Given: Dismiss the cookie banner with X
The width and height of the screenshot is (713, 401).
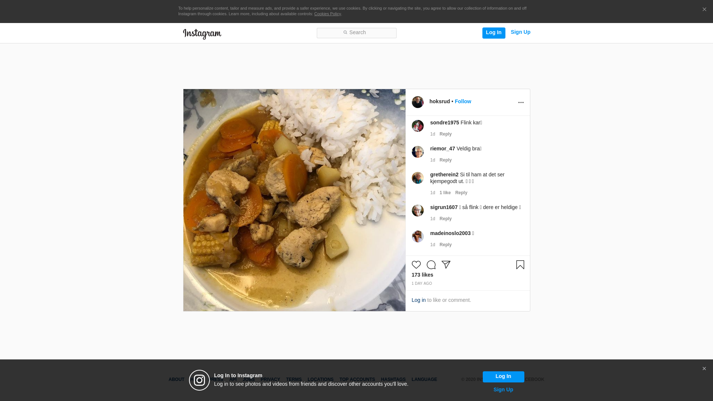Looking at the screenshot, I should (704, 9).
